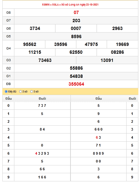Click the right "Đuôi" column header

(x=132, y=99)
